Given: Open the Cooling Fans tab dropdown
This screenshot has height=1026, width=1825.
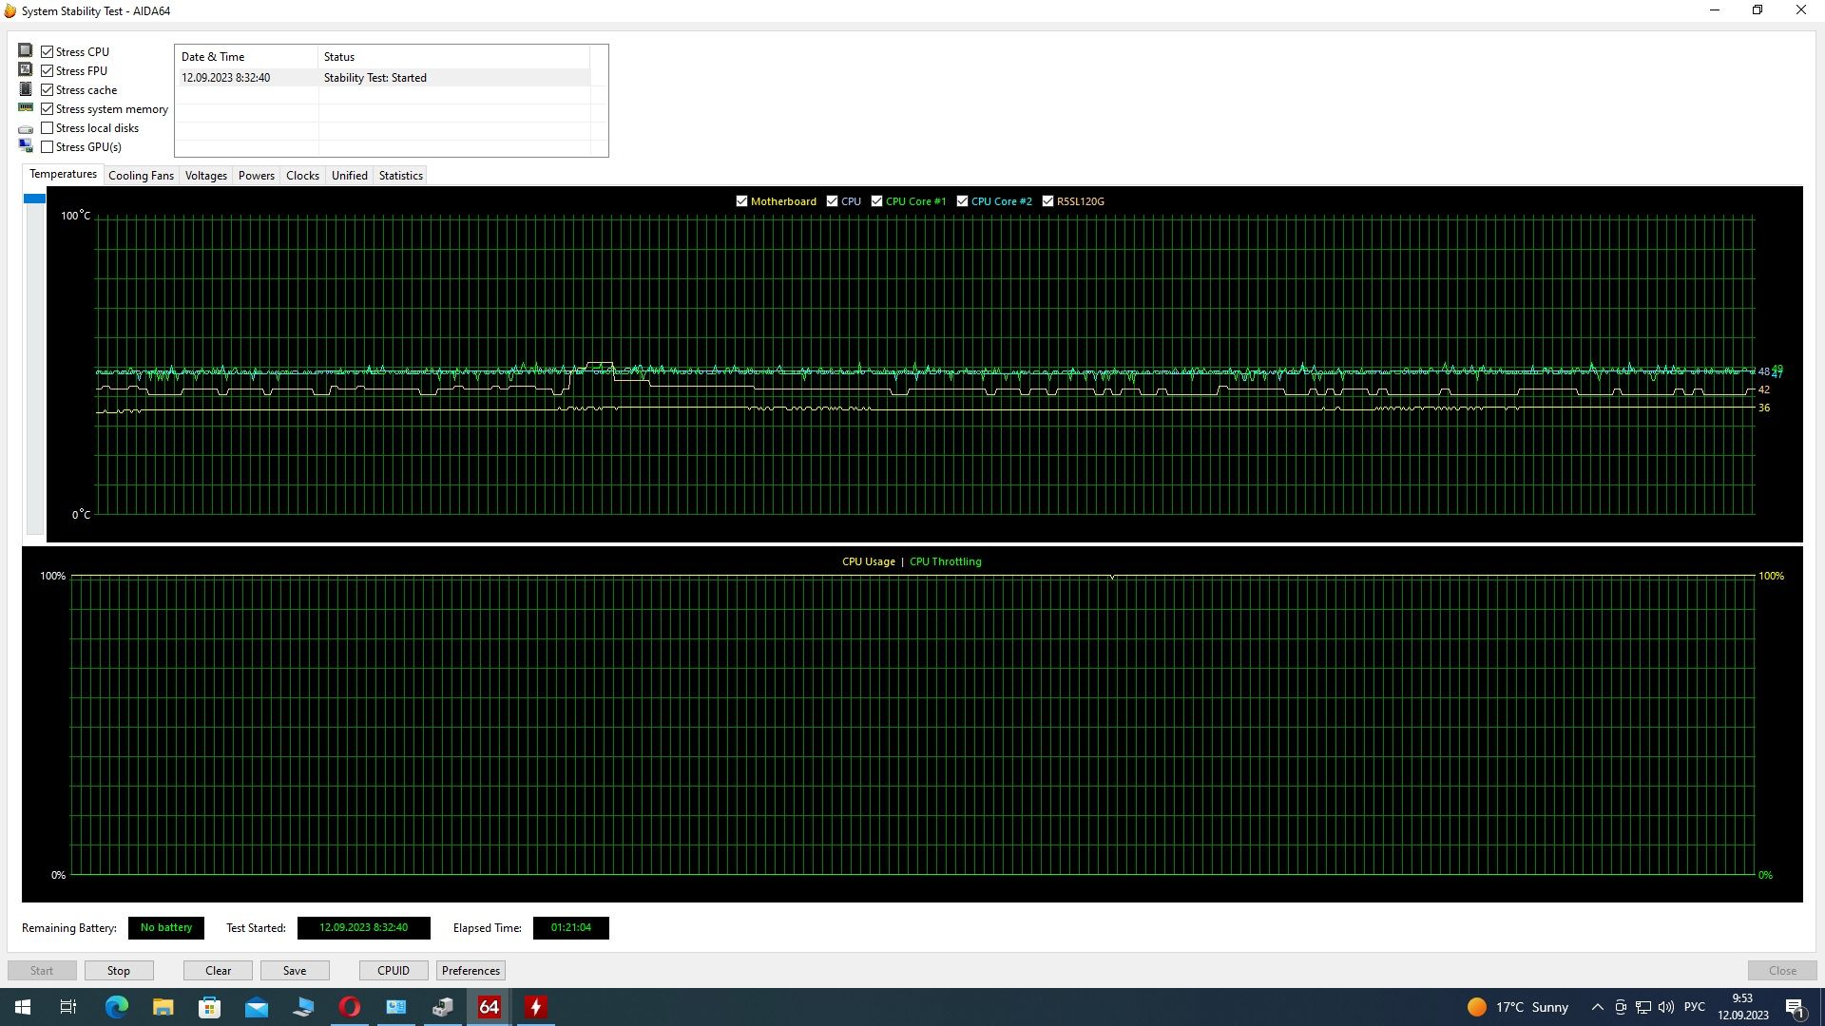Looking at the screenshot, I should [141, 176].
